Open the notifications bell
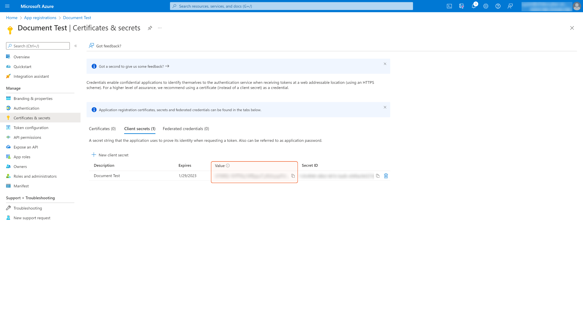Image resolution: width=583 pixels, height=328 pixels. (473, 6)
